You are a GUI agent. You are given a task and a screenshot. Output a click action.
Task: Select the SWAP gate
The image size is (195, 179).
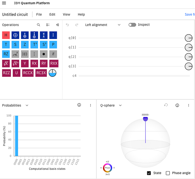coord(44,35)
